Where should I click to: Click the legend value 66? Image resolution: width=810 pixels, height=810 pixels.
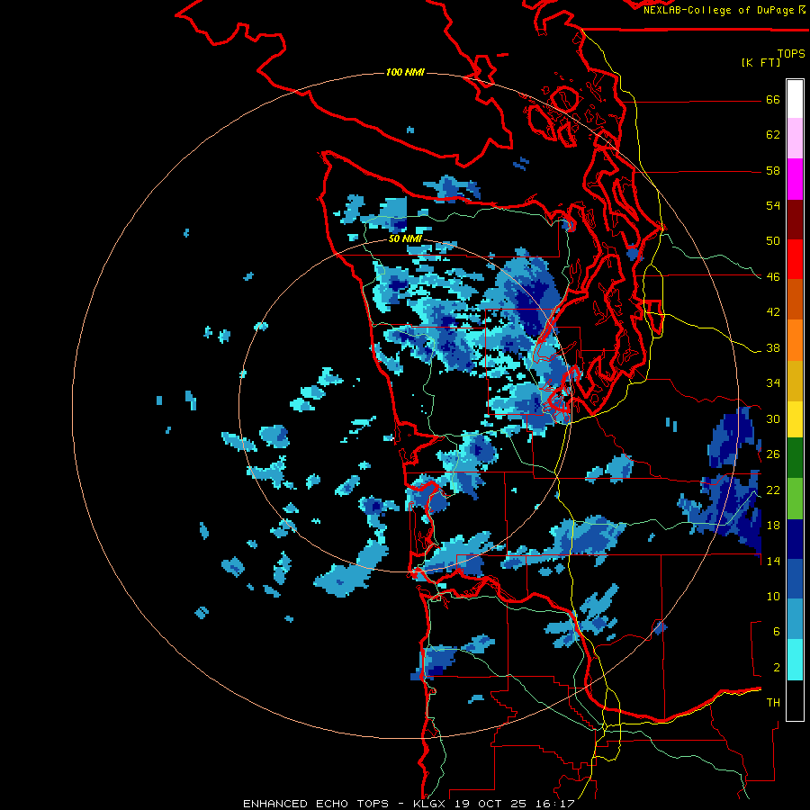coord(773,100)
